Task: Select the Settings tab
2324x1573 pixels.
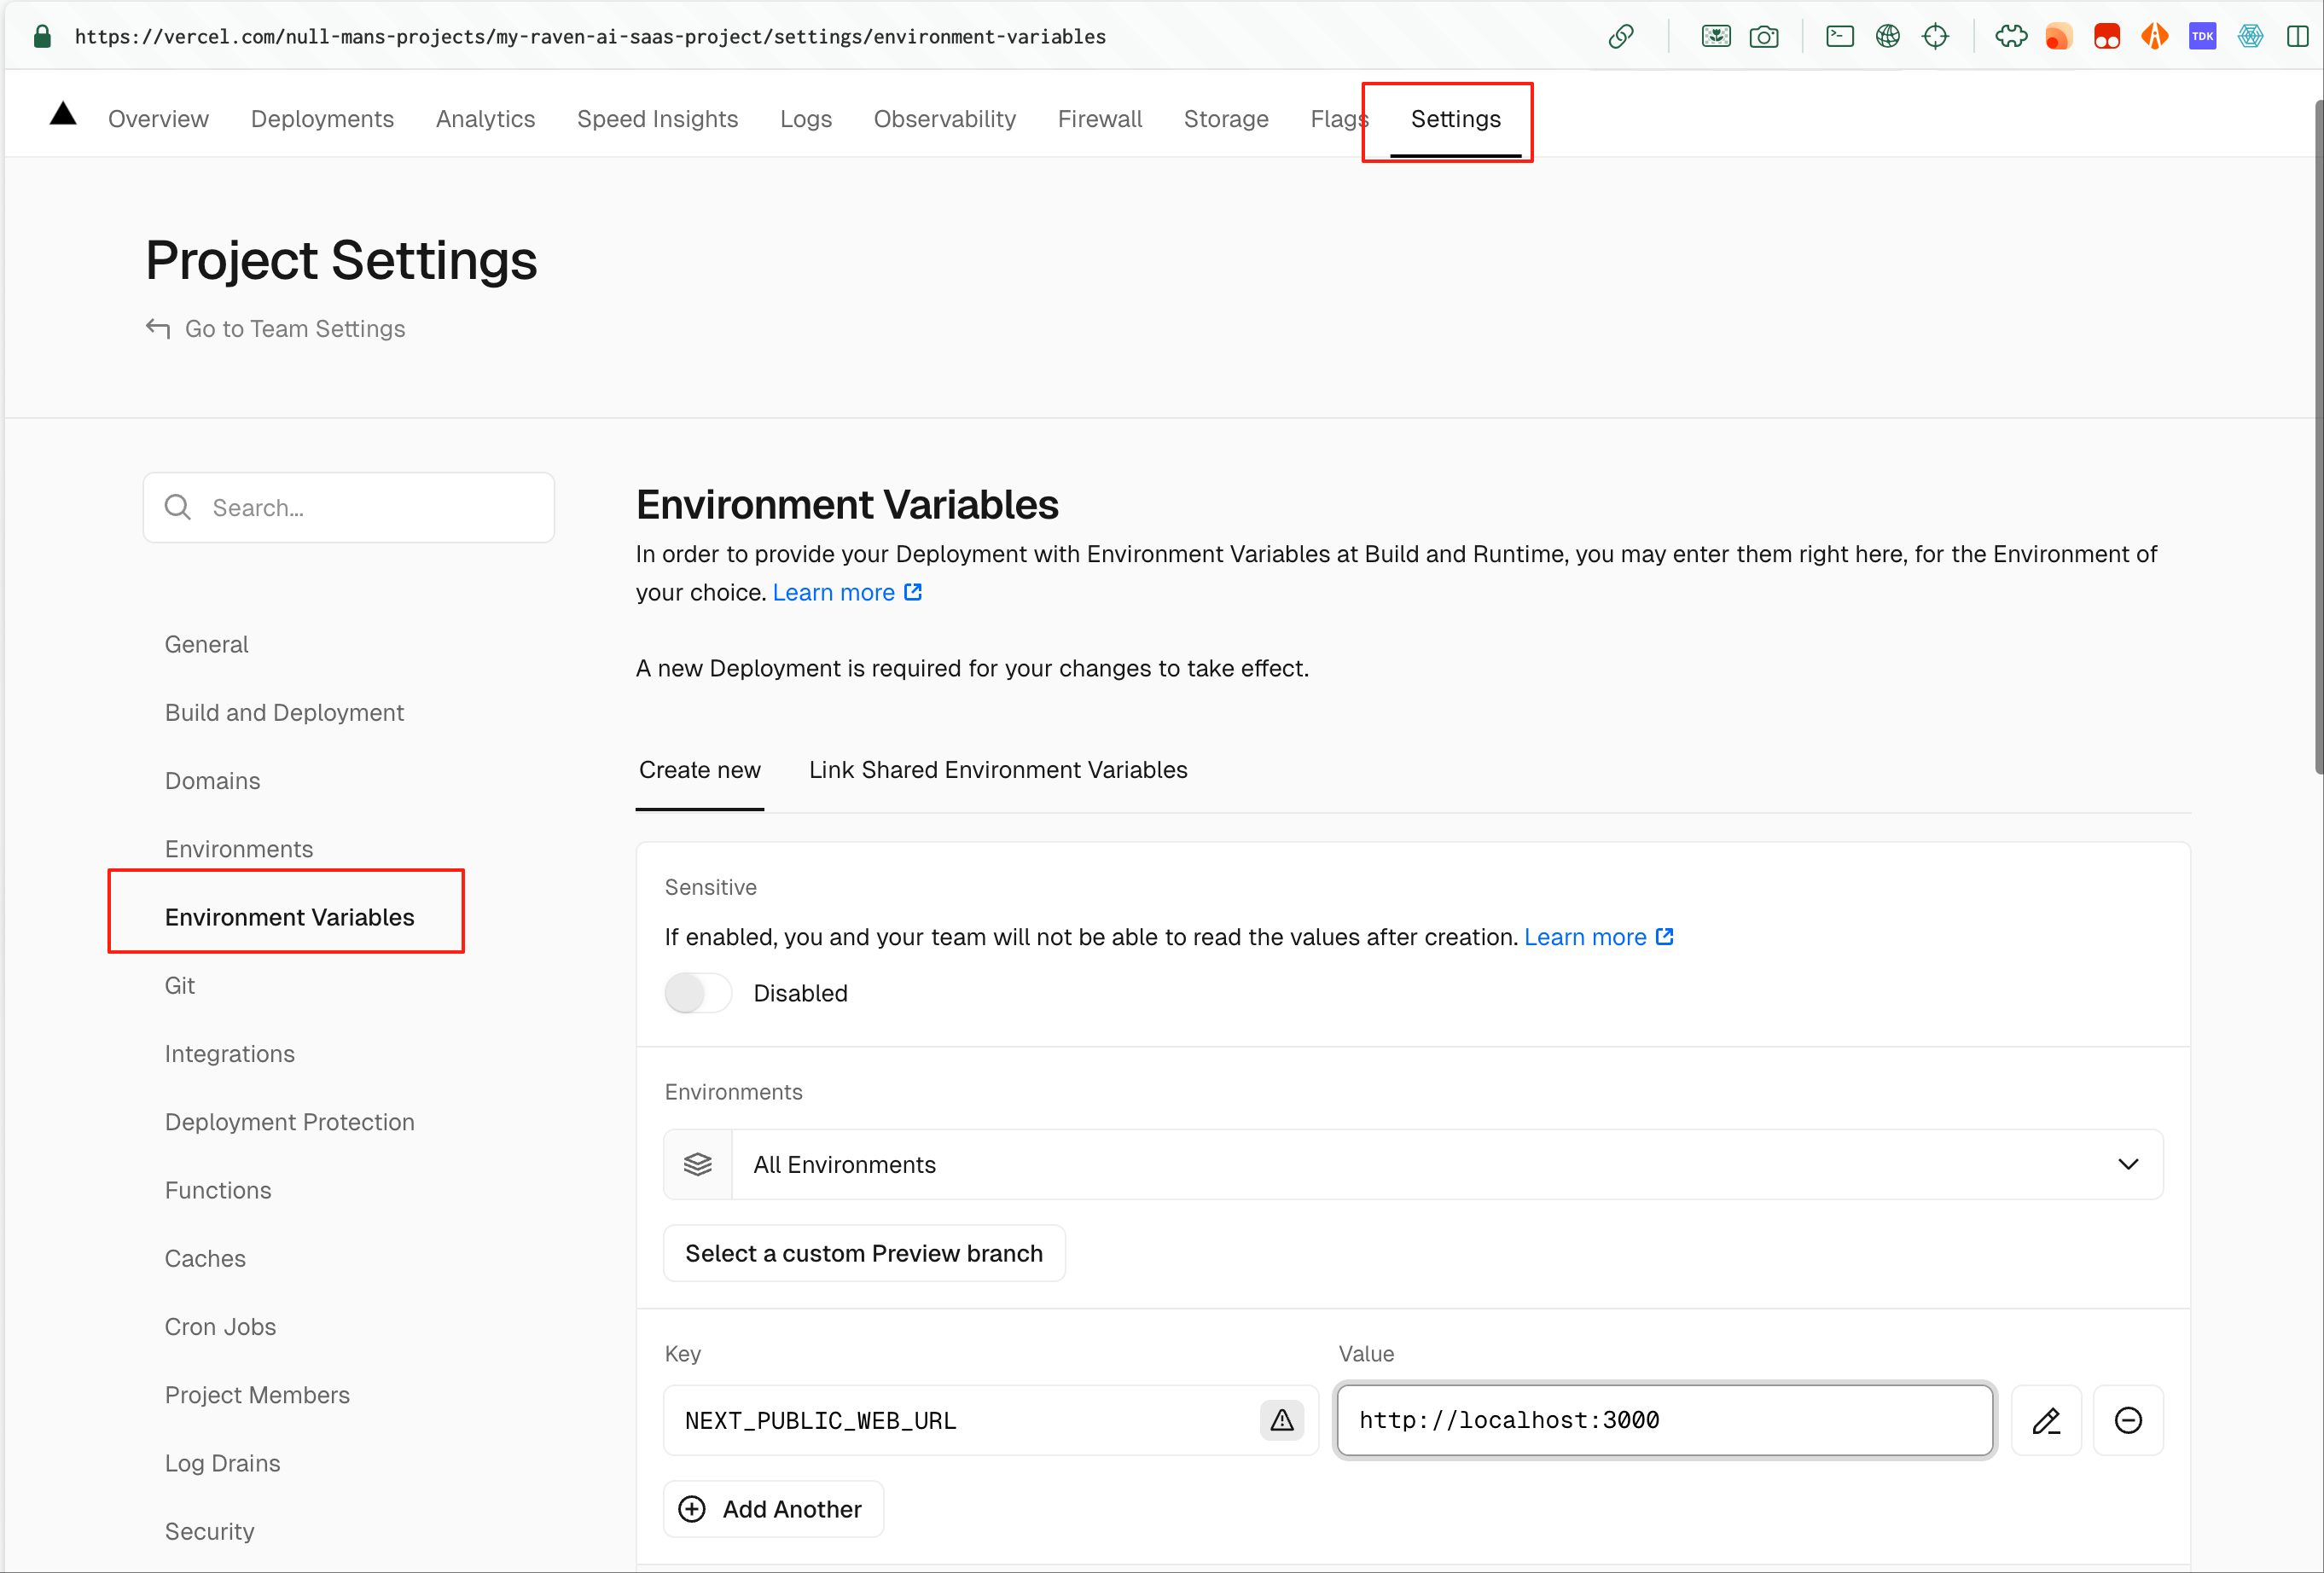Action: click(x=1455, y=119)
